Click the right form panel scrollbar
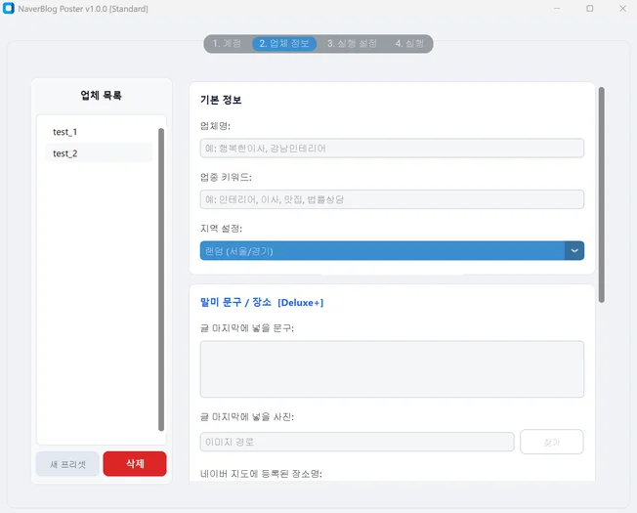The image size is (637, 513). 602,195
